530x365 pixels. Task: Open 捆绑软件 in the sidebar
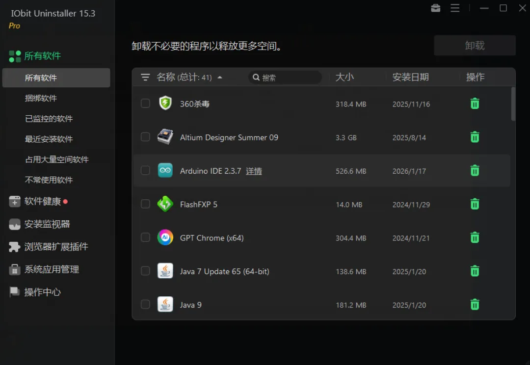41,98
